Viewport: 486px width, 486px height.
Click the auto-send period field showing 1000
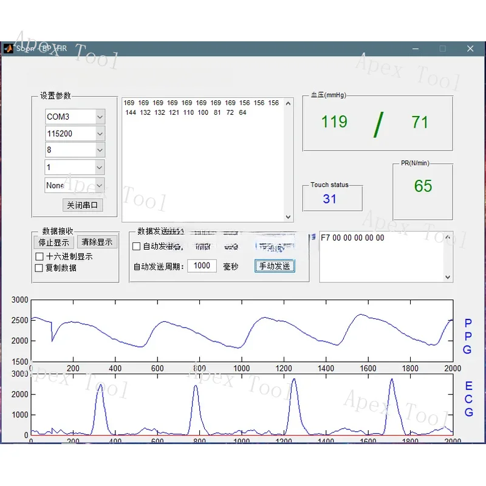click(202, 265)
